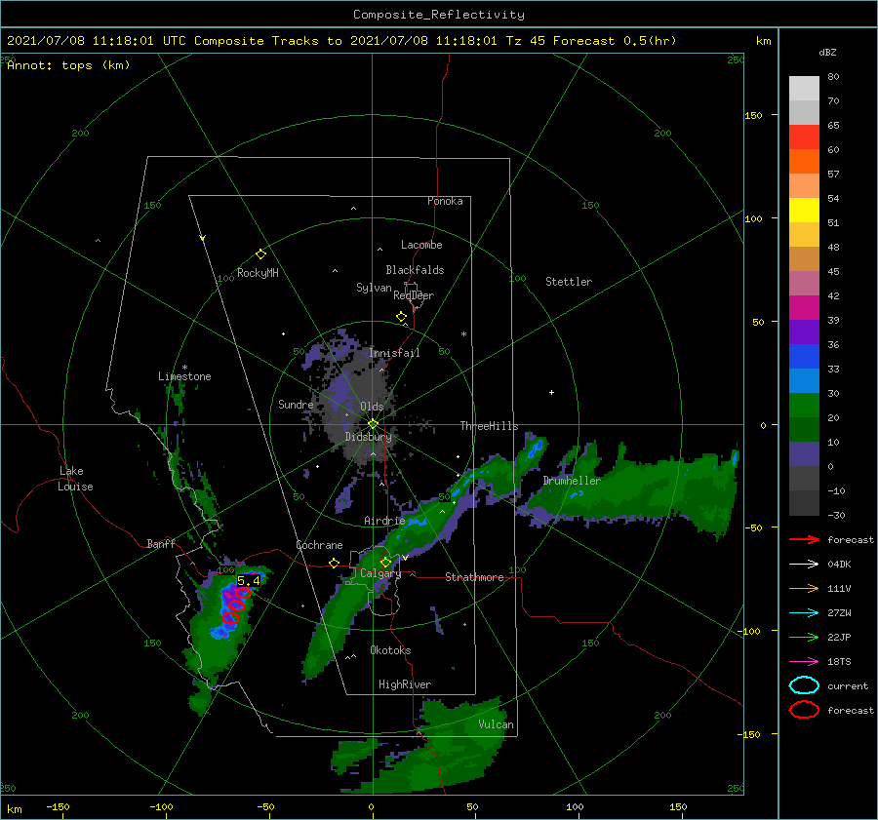Click the yellow radar-center diamond near Olds
Viewport: 878px width, 820px height.
[x=373, y=424]
